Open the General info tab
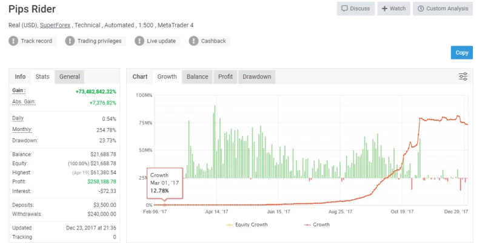Image resolution: width=485 pixels, height=244 pixels. 70,76
